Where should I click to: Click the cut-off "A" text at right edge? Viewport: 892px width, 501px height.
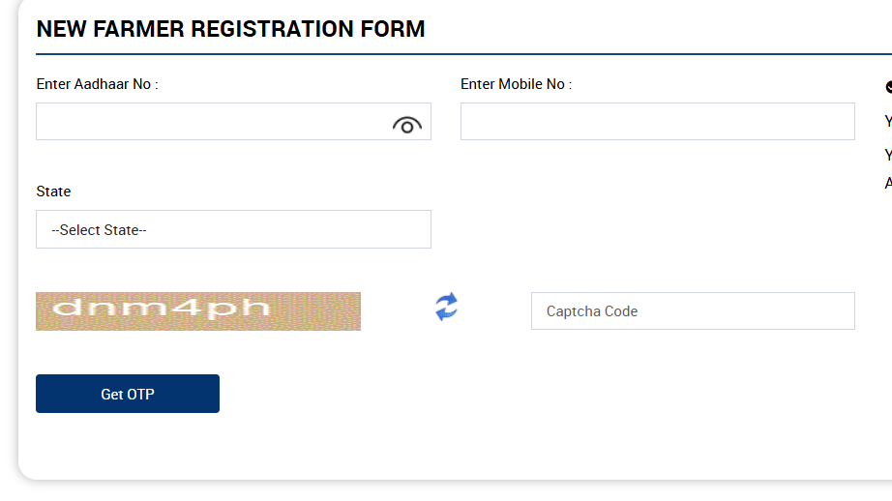coord(888,183)
